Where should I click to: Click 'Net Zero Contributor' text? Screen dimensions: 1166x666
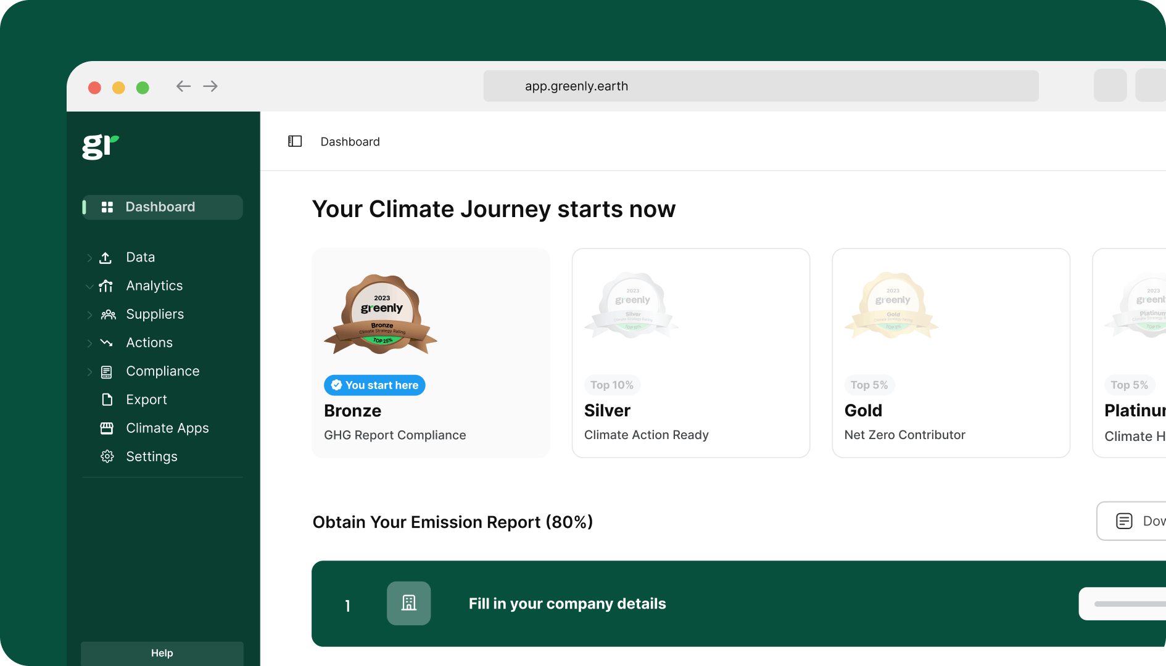tap(904, 435)
